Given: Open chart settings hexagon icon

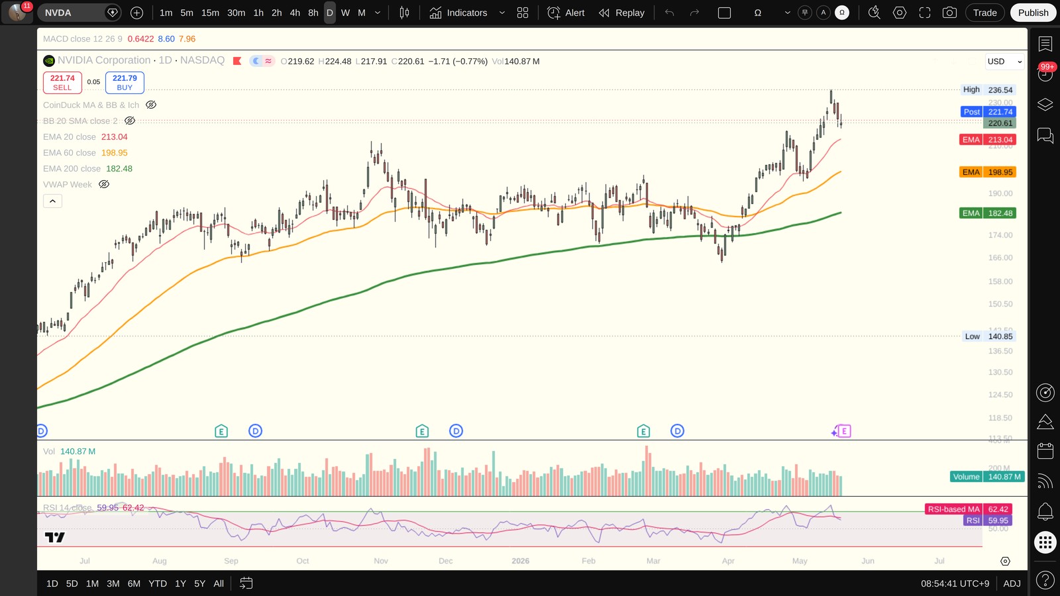Looking at the screenshot, I should pos(900,13).
